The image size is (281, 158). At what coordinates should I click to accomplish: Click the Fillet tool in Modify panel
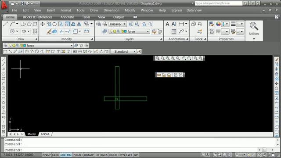point(75,32)
